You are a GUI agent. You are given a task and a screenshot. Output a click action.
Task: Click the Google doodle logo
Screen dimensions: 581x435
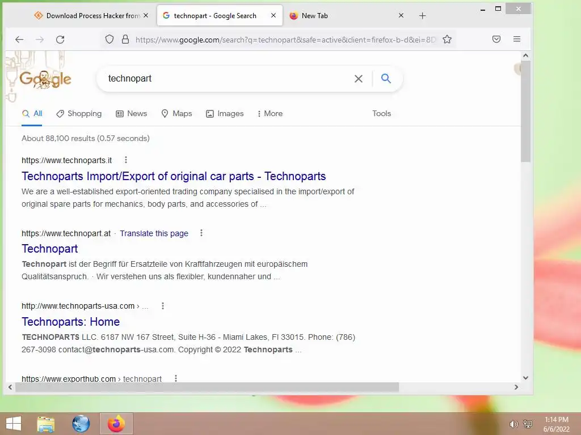(x=45, y=79)
